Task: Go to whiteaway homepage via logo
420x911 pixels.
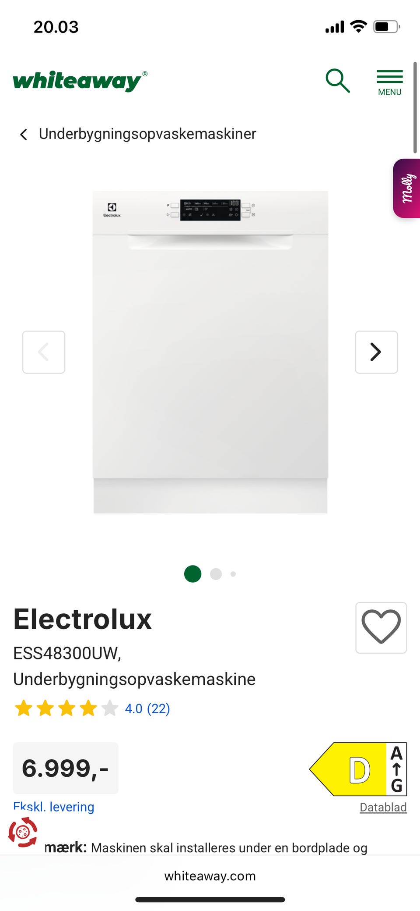Action: pos(80,81)
